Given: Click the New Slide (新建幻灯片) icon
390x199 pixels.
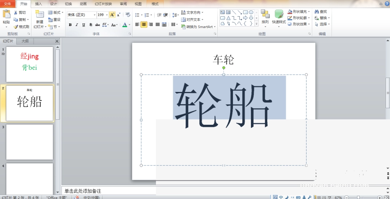Looking at the screenshot, I should [x=40, y=14].
